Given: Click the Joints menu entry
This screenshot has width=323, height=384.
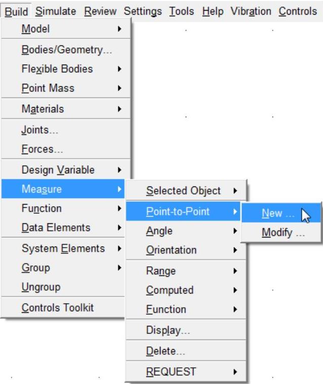Looking at the screenshot, I should pos(40,130).
